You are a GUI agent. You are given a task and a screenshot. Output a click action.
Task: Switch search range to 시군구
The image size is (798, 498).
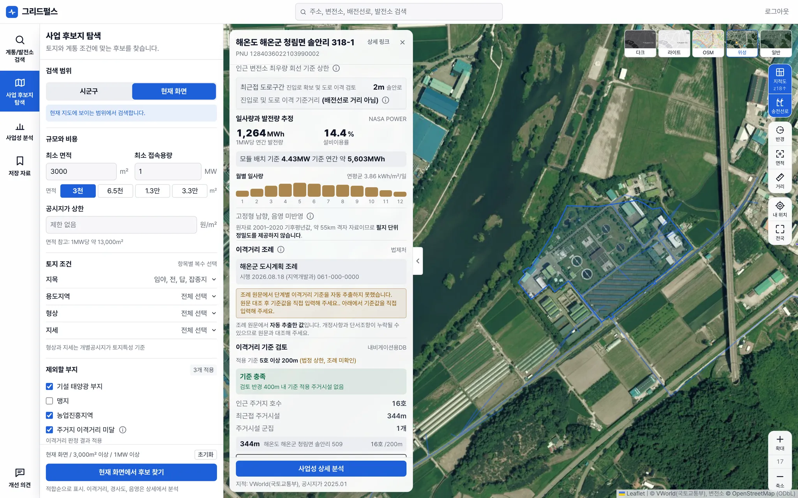(89, 91)
